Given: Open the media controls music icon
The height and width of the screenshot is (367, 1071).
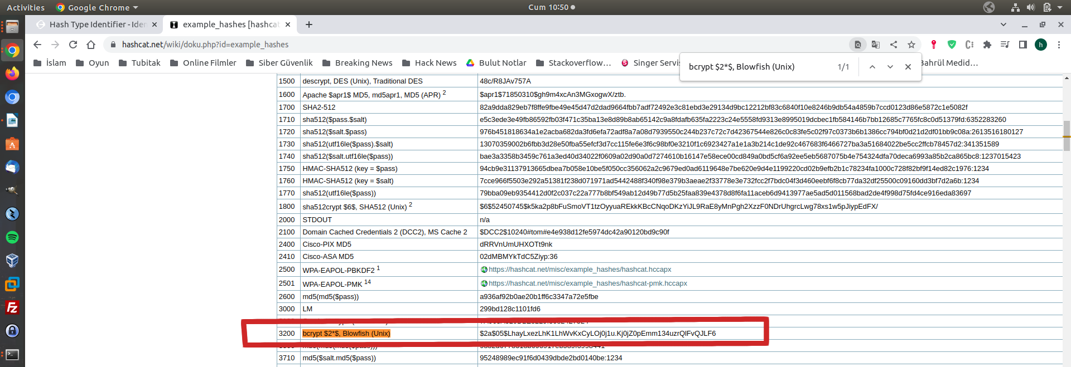Looking at the screenshot, I should coord(1005,45).
